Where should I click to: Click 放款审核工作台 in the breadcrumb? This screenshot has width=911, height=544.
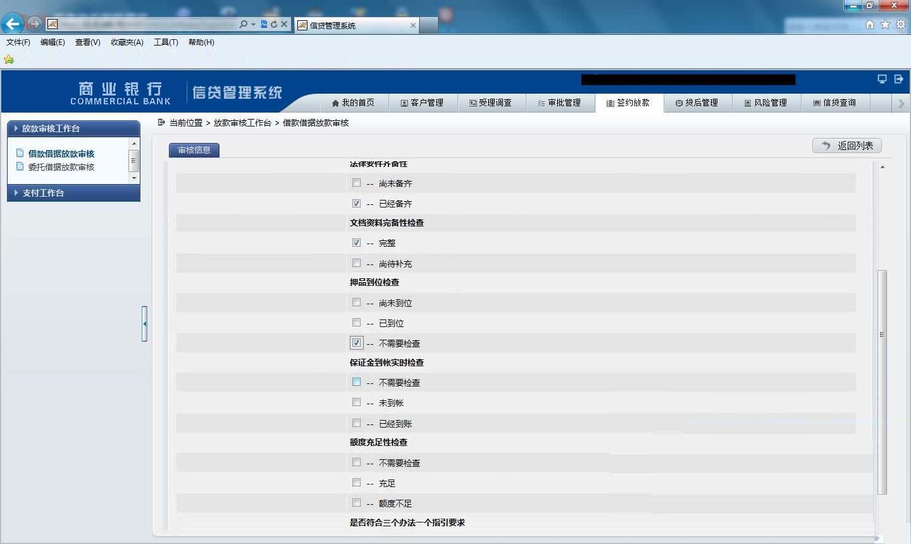click(242, 123)
